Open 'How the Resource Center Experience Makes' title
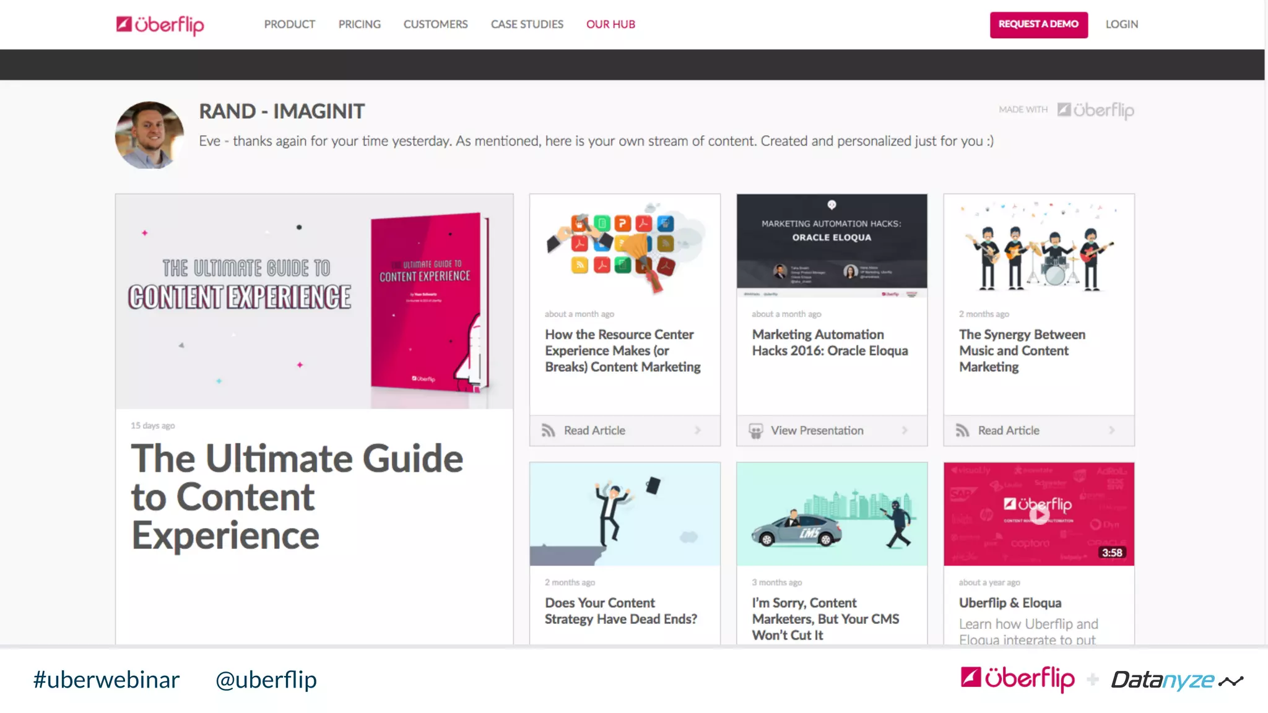Image resolution: width=1268 pixels, height=713 pixels. tap(622, 350)
